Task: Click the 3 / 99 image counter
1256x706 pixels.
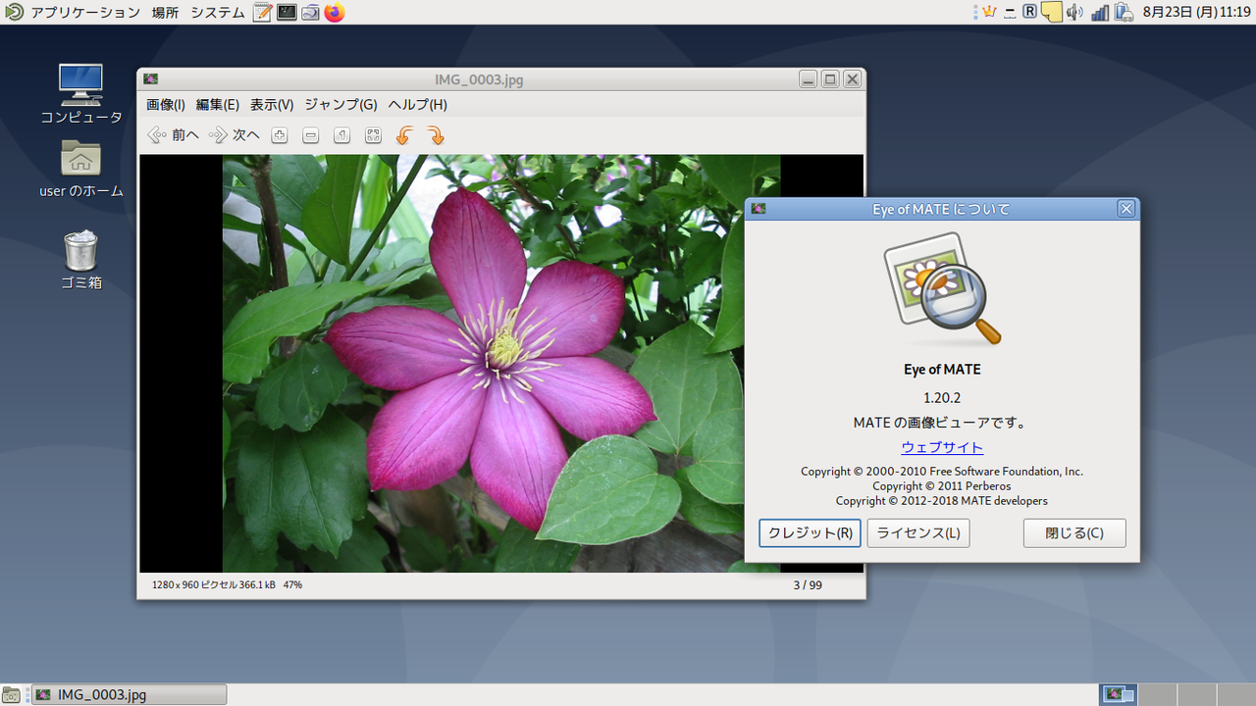Action: pos(808,585)
